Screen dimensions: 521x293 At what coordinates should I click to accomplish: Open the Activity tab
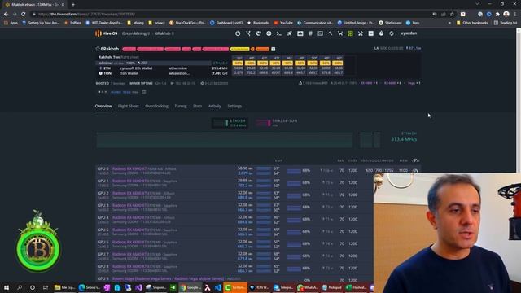click(x=214, y=106)
